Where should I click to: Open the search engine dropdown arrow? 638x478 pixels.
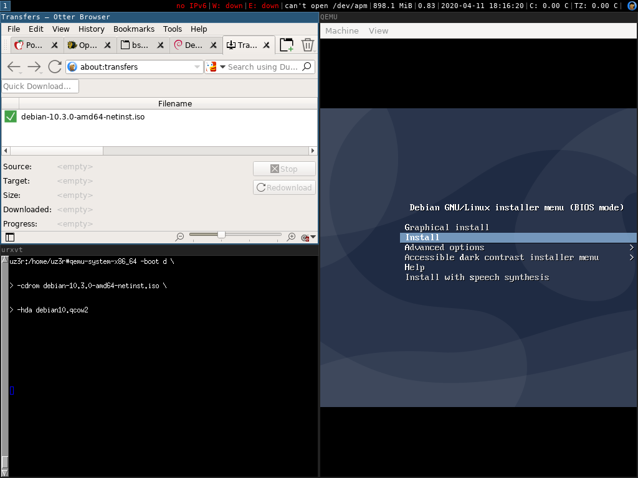(222, 67)
